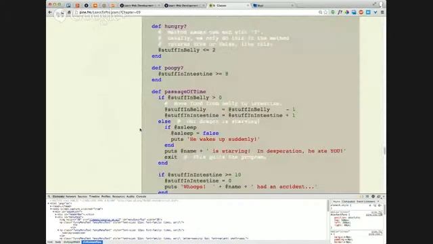The width and height of the screenshot is (433, 244).
Task: Open the Resources DevTools tab
Action: [x=118, y=197]
